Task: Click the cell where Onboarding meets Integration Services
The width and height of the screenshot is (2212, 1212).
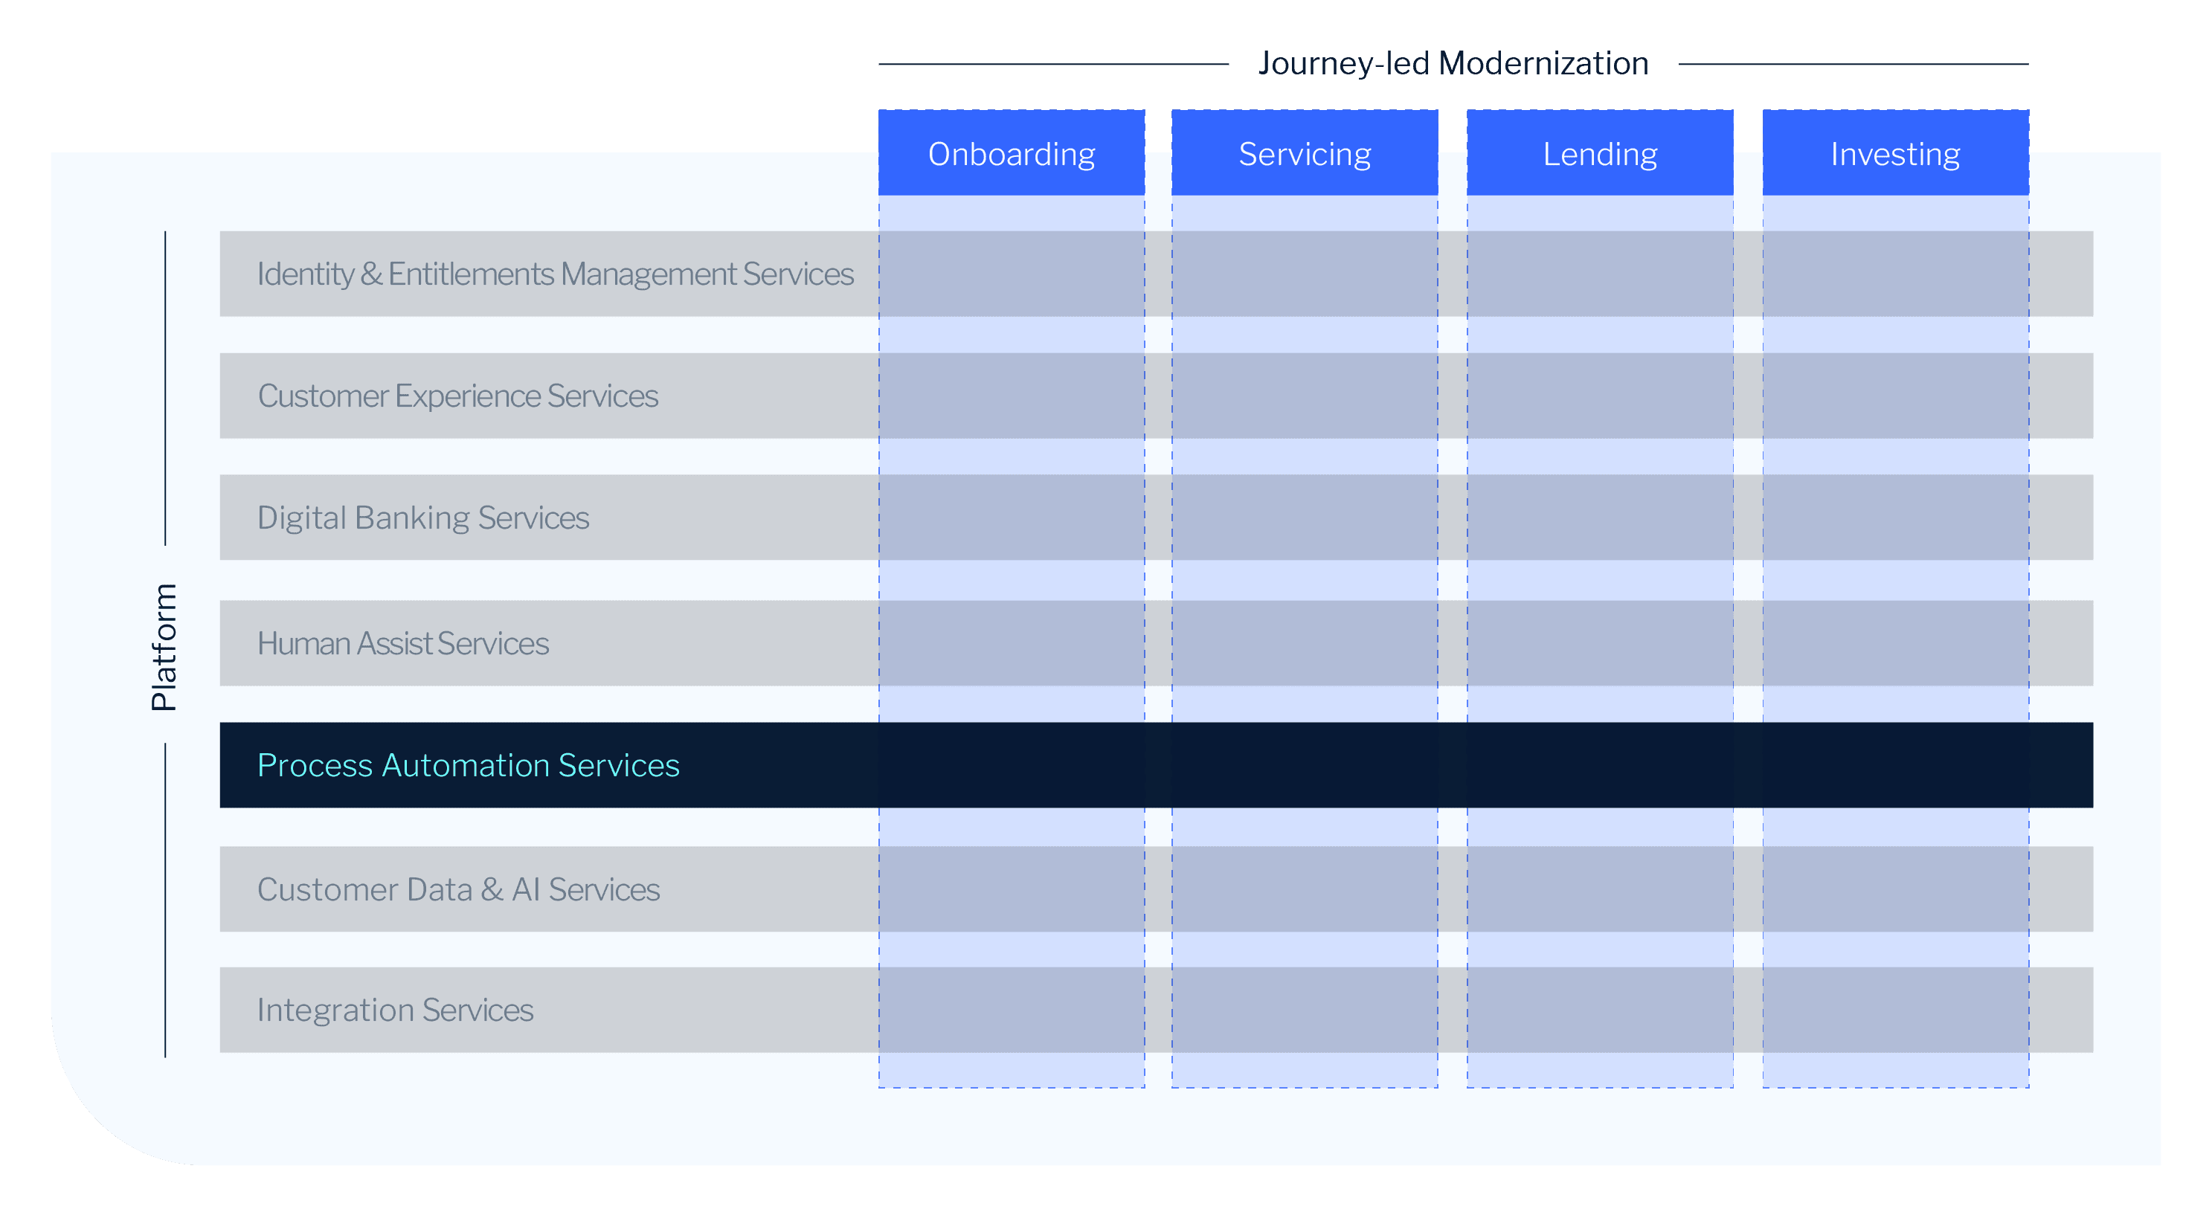Action: point(1012,1010)
